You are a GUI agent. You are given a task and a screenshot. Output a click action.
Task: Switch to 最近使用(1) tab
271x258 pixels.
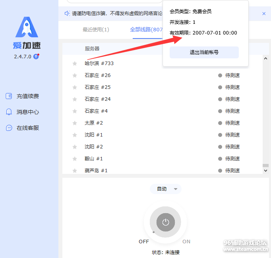(x=96, y=29)
